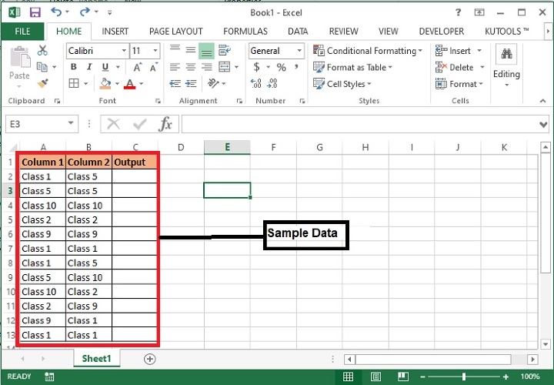Viewport: 554px width, 385px height.
Task: Open the Excel Help question mark
Action: click(x=459, y=13)
